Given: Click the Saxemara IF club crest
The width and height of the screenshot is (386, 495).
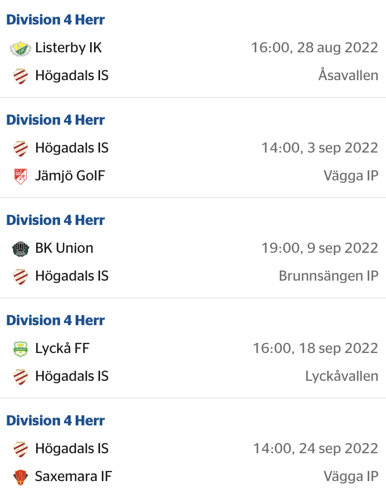Looking at the screenshot, I should (21, 477).
